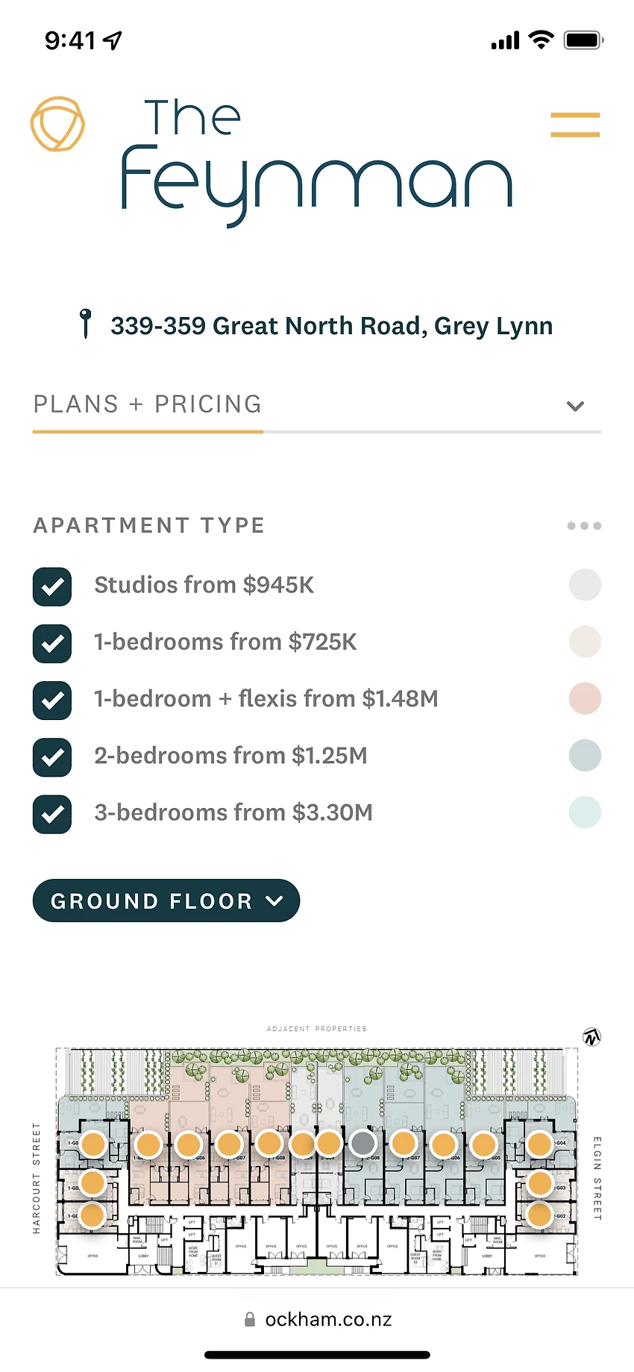Uncheck 1-bedroom + flexis from $1.48M checkbox
634x1372 pixels.
(x=52, y=701)
